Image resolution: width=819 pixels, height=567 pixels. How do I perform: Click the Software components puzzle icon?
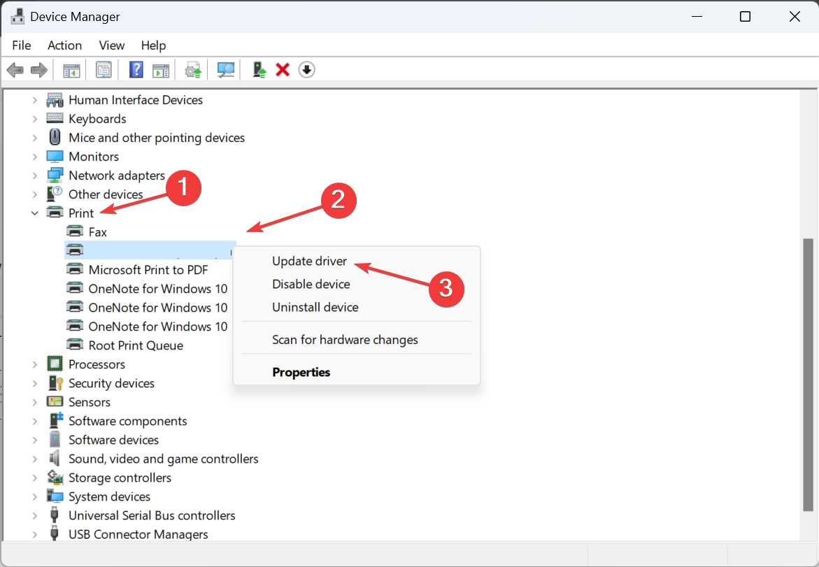click(x=55, y=420)
